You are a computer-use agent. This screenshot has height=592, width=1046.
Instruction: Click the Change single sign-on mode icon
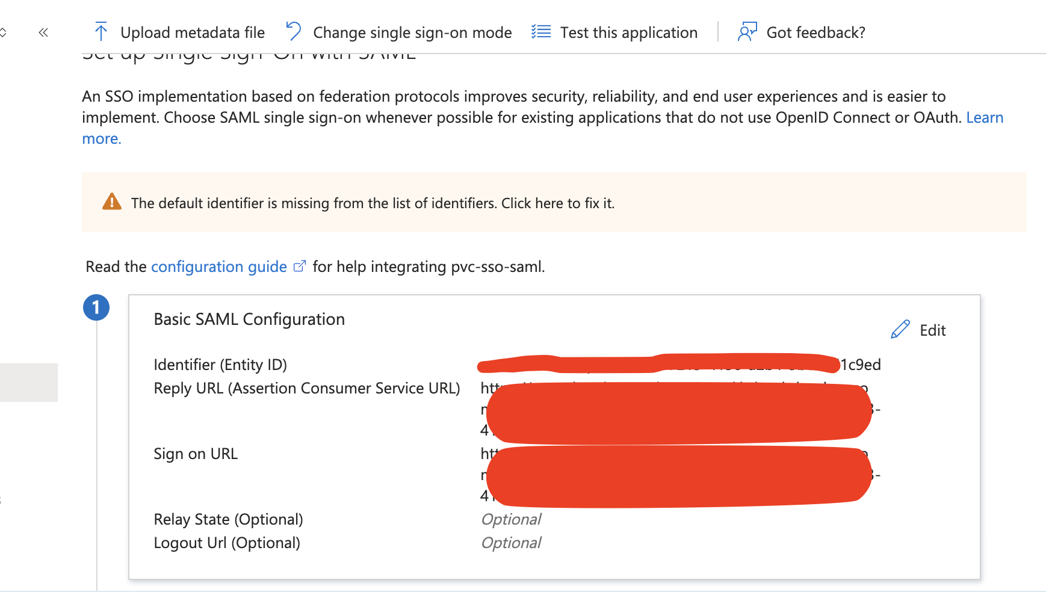coord(294,31)
